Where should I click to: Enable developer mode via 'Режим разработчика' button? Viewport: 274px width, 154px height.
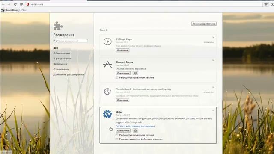click(204, 24)
